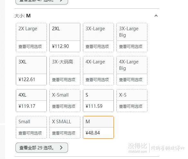View options for 3X-大码高 size
Image resolution: width=188 pixels, height=159 pixels.
(65, 70)
